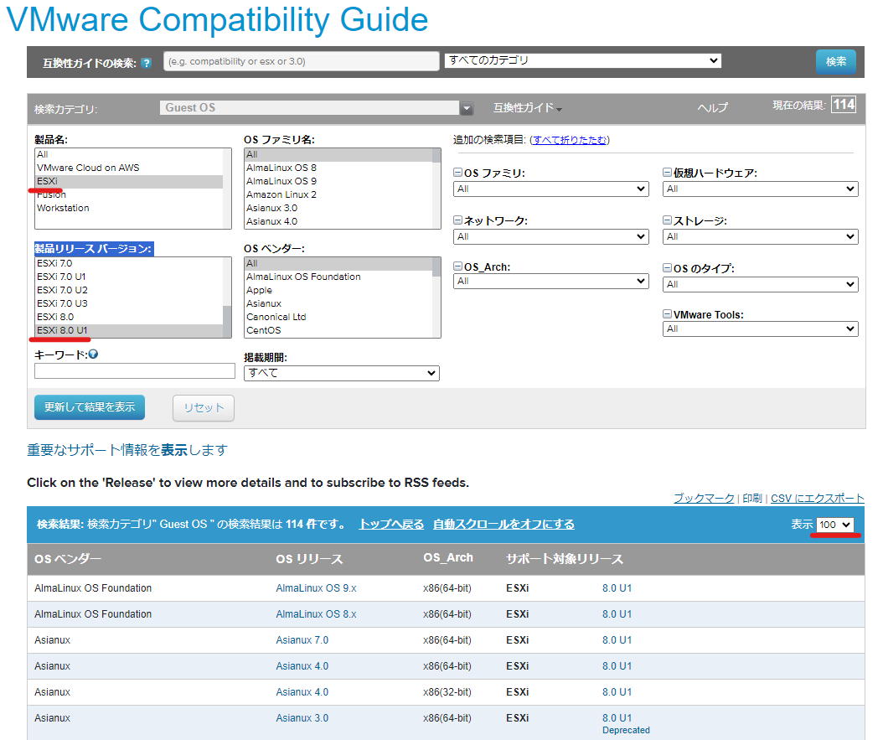Select Fusion in the 製品名 list
The image size is (883, 740).
tap(52, 193)
